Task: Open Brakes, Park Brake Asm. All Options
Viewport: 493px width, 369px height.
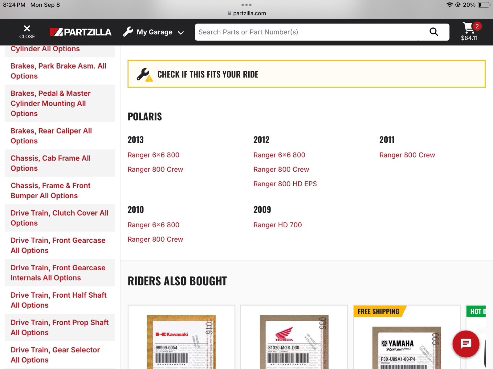Action: 60,71
